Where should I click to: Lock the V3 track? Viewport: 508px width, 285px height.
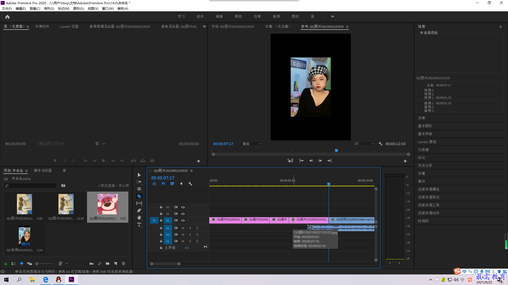coord(161,207)
